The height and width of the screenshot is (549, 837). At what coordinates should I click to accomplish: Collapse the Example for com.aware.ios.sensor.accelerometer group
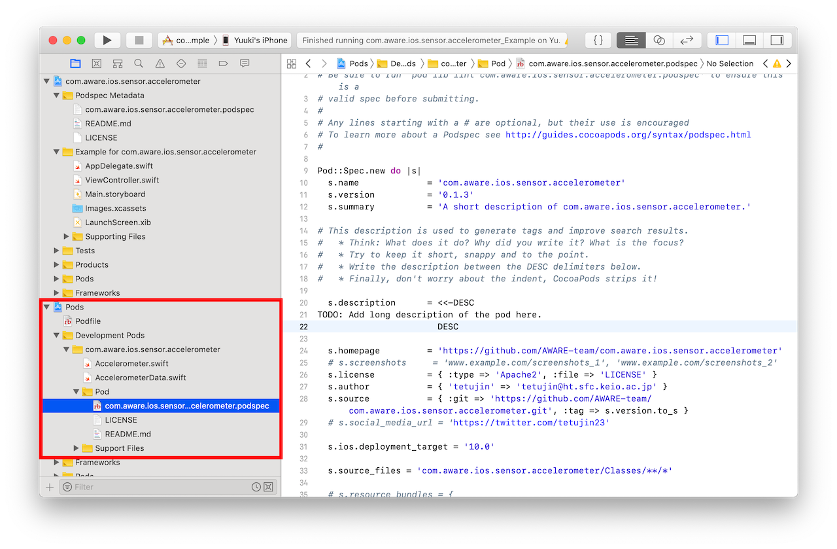(57, 152)
